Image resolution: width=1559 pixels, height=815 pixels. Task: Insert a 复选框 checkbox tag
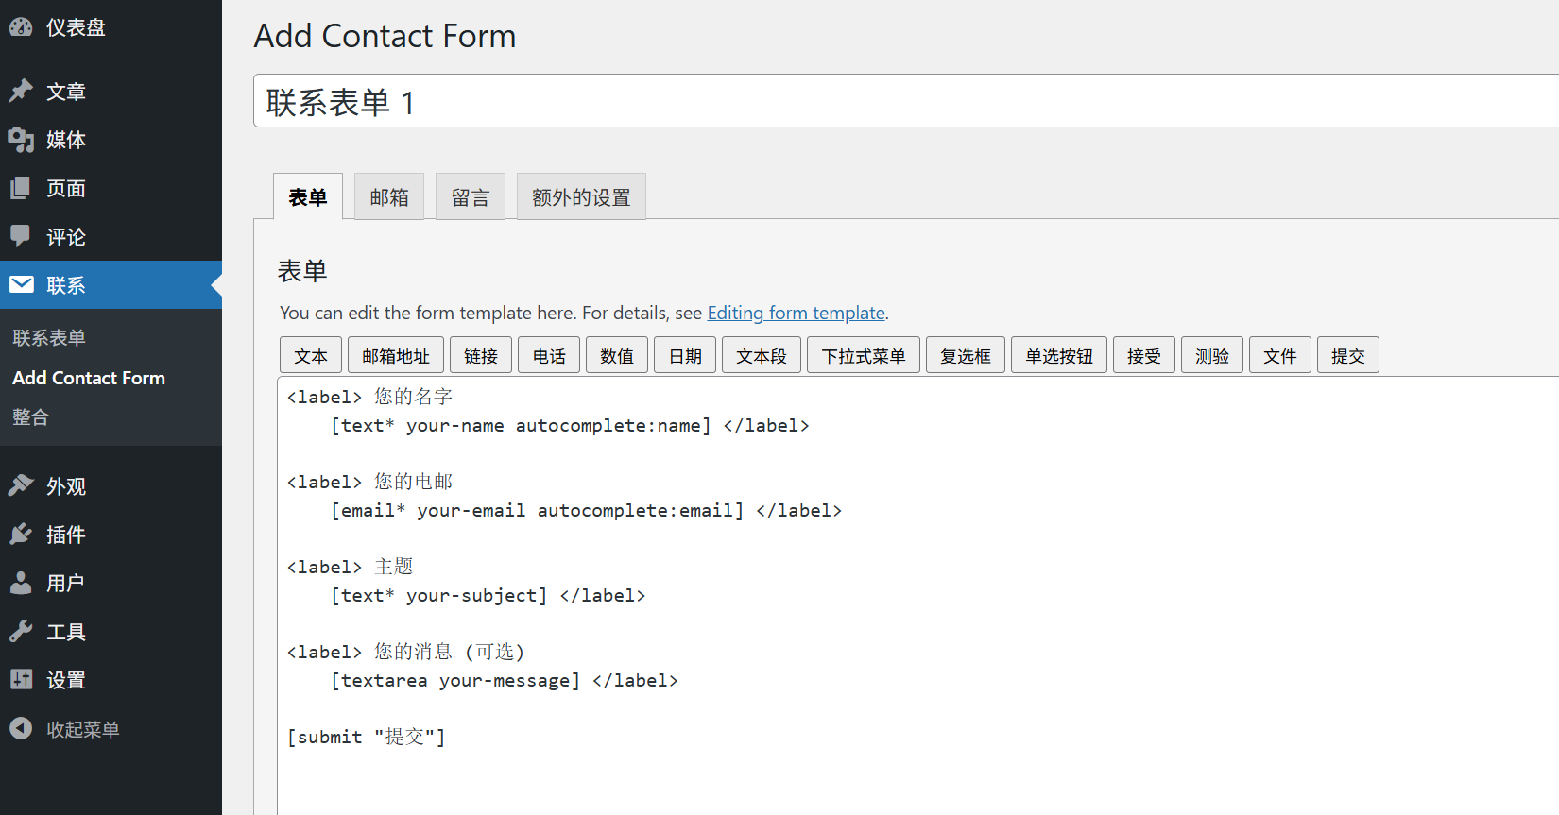(966, 355)
